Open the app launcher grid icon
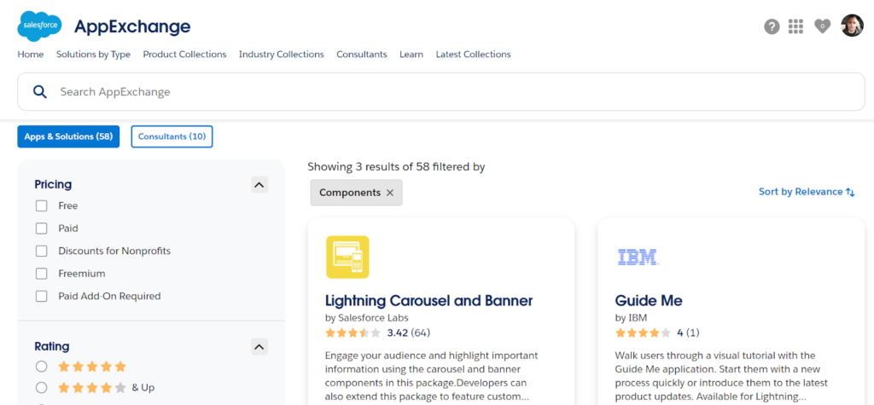Screen dimensions: 874x405 795,26
